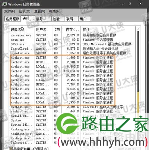
Task: Select svchost.exe row using 134,644 K
Action: point(72,71)
